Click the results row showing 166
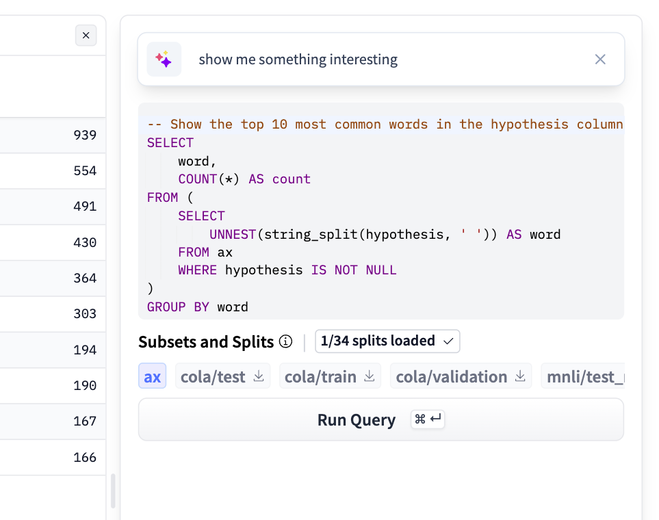659x520 pixels. 53,457
